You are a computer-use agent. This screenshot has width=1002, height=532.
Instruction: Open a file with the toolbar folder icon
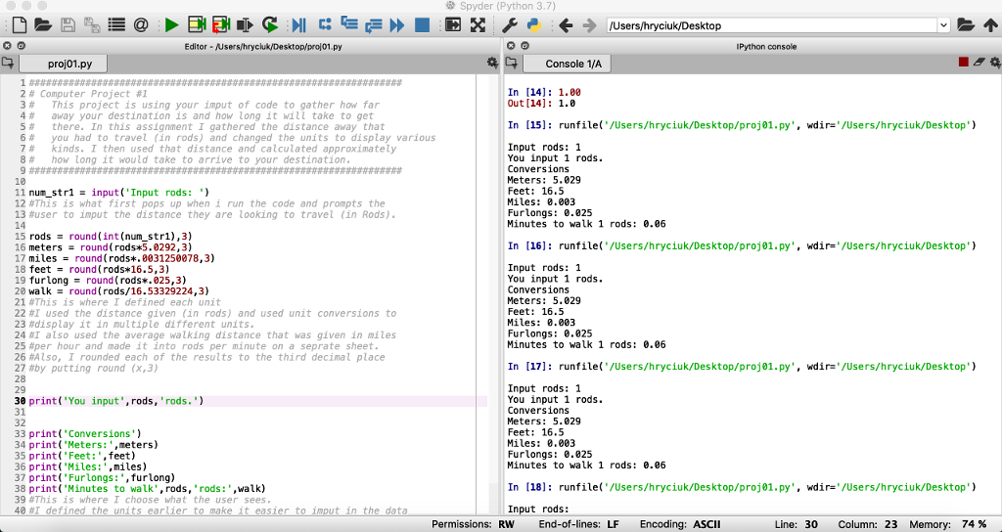coord(43,24)
